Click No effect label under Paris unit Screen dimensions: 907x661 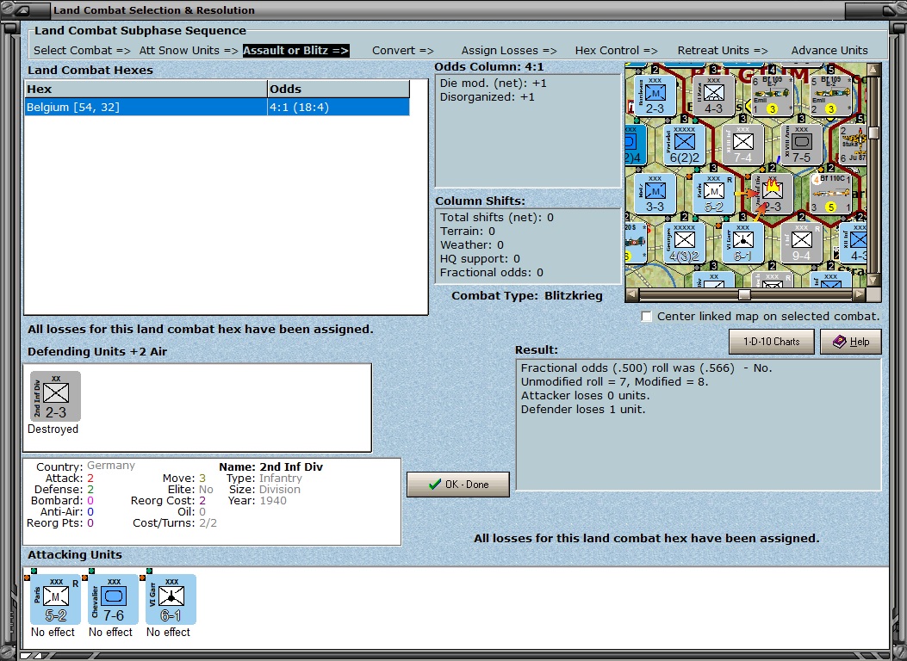pyautogui.click(x=53, y=632)
